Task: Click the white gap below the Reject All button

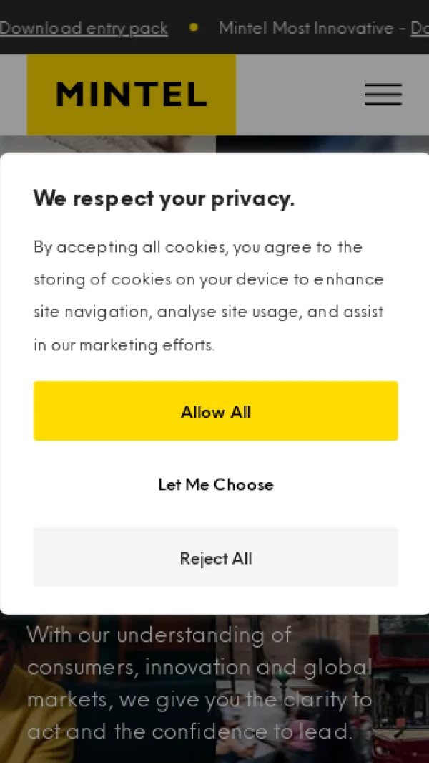Action: (215, 600)
